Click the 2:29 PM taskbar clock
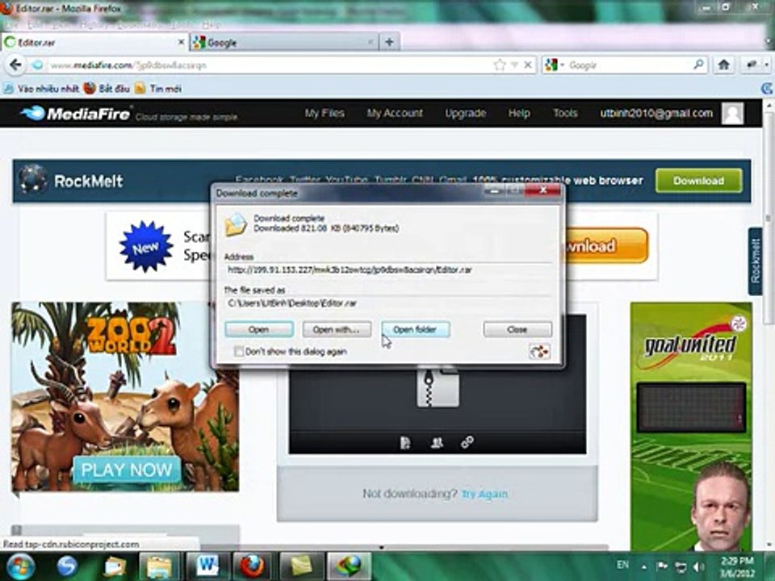The image size is (775, 581). (737, 566)
